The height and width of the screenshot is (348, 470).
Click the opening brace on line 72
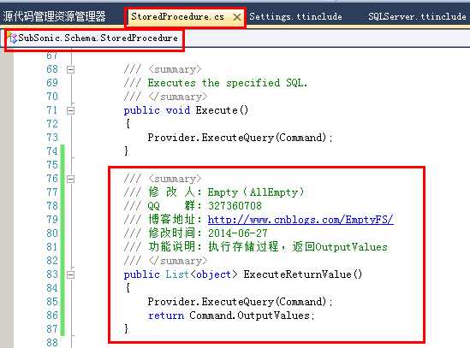[128, 124]
